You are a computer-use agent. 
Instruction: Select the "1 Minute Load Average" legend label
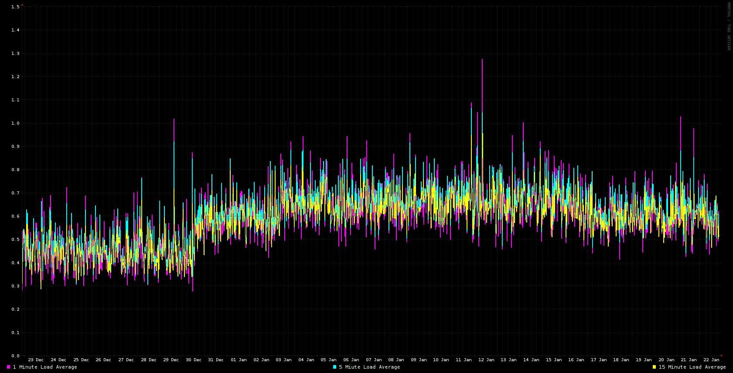click(x=45, y=367)
